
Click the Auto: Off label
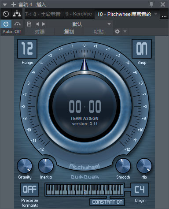pos(12,32)
